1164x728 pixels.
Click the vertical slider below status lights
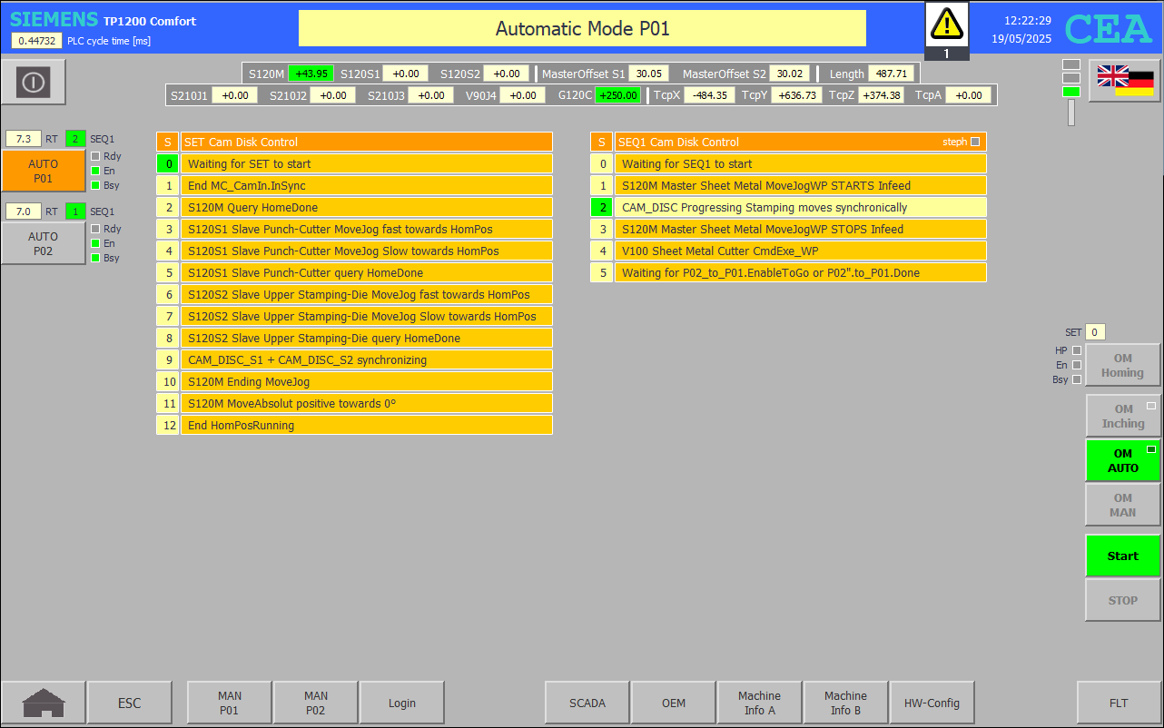click(1071, 113)
